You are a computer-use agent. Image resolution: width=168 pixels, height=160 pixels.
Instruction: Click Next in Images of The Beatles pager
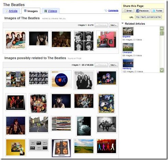tap(113, 25)
